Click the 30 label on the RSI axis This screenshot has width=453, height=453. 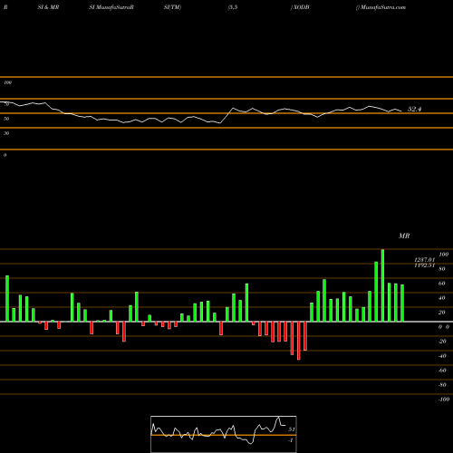point(6,133)
